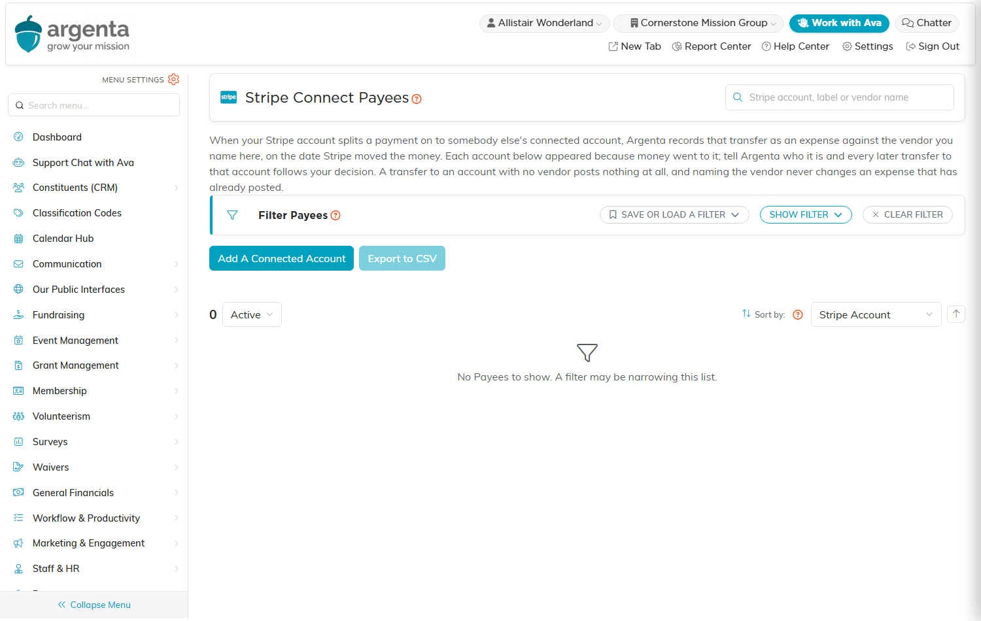Click the Clear Filter button
The image size is (981, 621).
coord(907,214)
